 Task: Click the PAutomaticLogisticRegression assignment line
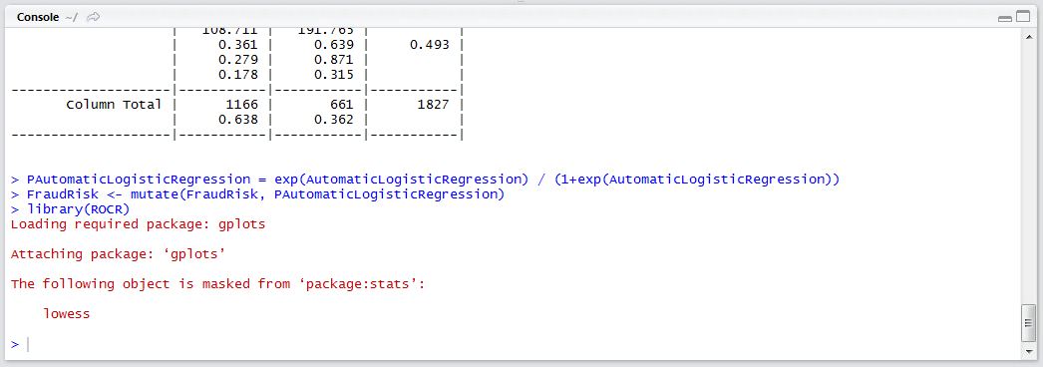click(x=426, y=180)
